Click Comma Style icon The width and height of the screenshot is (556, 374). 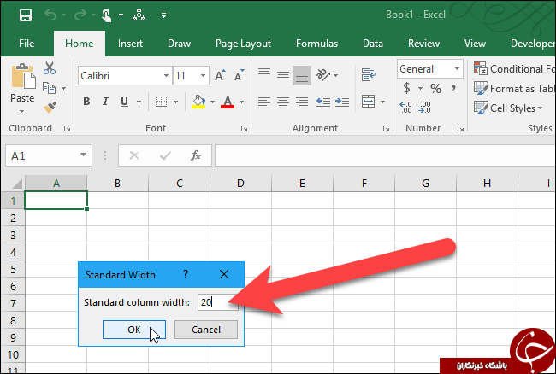[453, 87]
